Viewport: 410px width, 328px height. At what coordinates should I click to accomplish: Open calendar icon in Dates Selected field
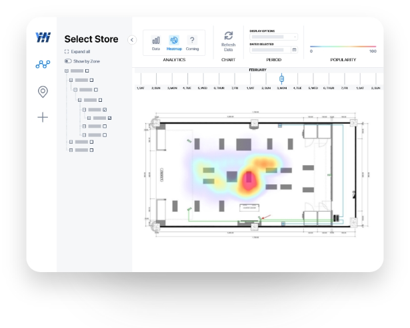294,50
